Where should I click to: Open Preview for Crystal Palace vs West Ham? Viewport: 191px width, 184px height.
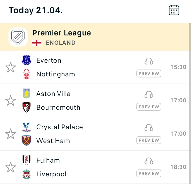coord(149,140)
